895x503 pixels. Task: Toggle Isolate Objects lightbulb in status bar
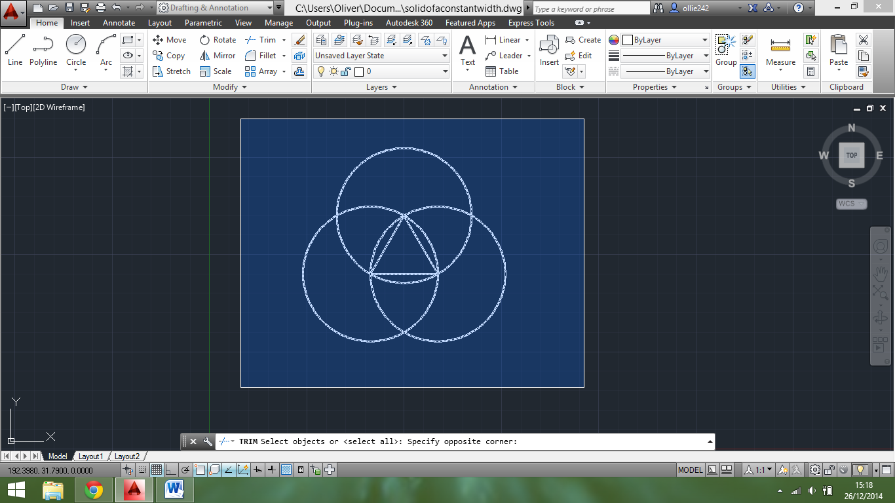tap(860, 470)
